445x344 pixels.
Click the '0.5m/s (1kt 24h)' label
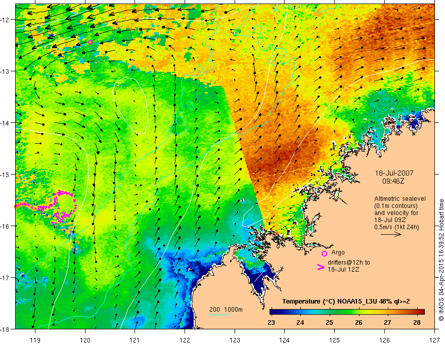396,227
